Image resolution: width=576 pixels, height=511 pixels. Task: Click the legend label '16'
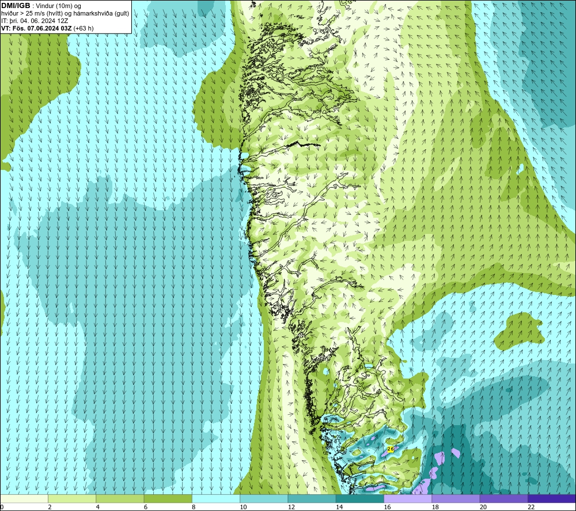[388, 507]
